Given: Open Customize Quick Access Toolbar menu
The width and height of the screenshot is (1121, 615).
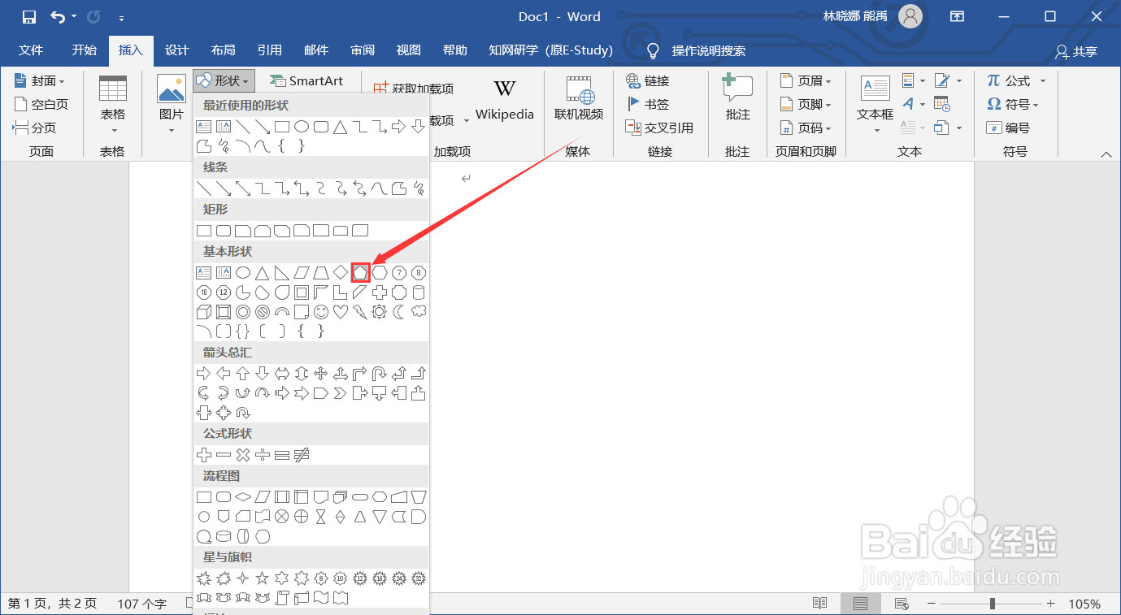Looking at the screenshot, I should pyautogui.click(x=122, y=16).
